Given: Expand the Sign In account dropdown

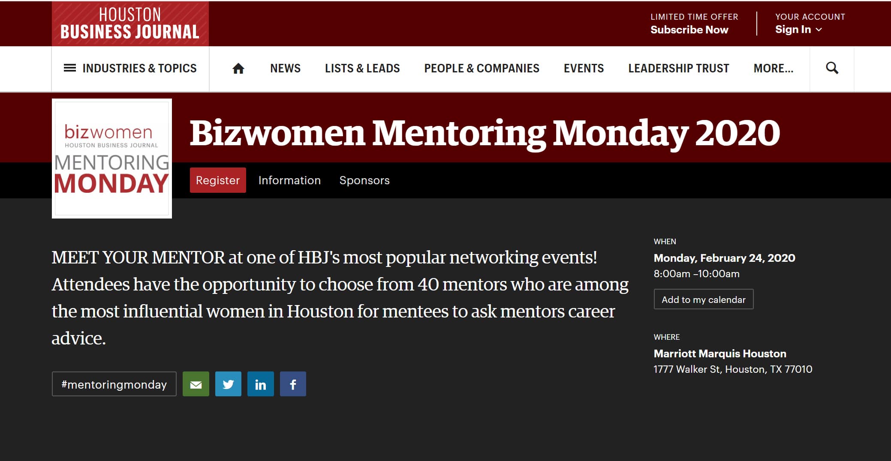Looking at the screenshot, I should (798, 30).
